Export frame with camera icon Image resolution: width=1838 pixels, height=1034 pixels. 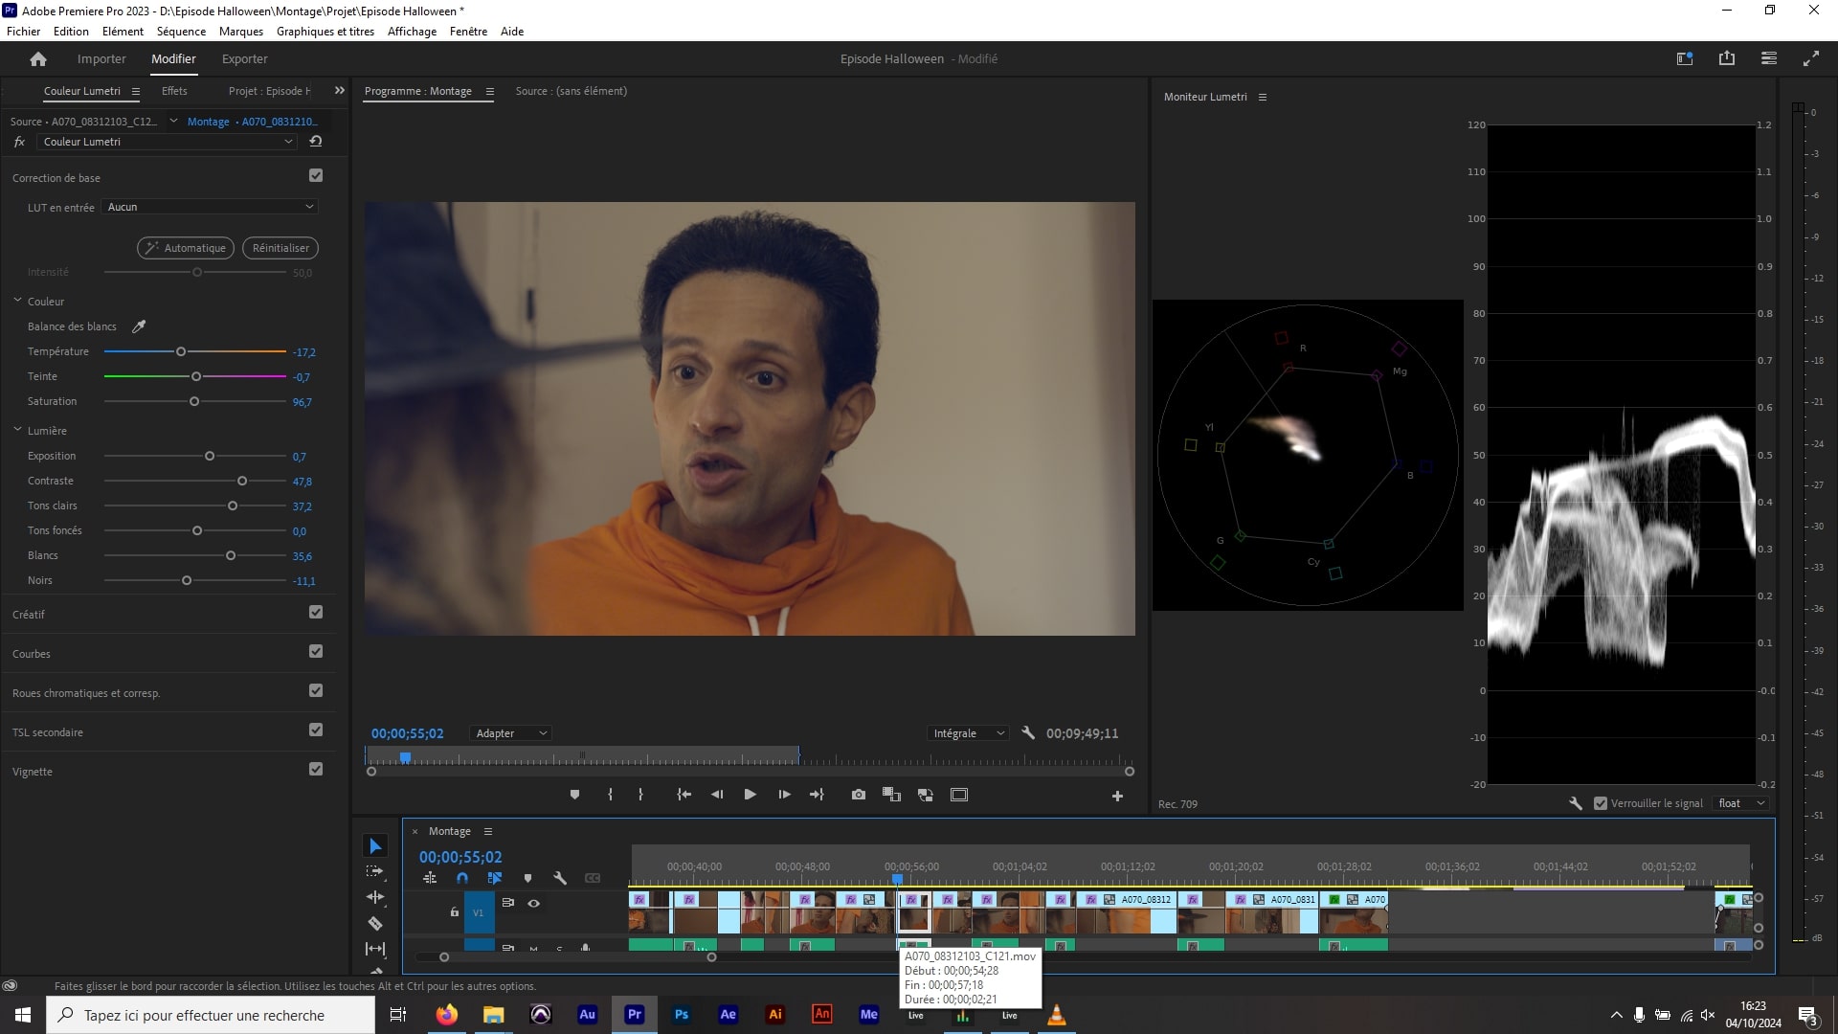(x=859, y=795)
